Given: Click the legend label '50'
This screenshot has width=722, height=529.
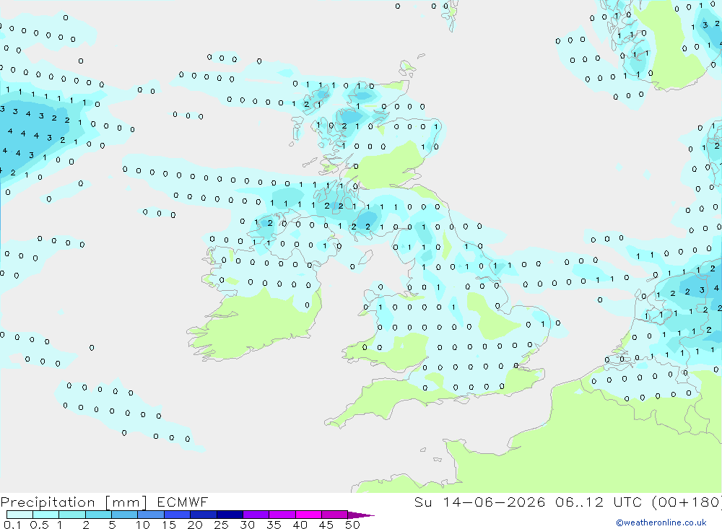Looking at the screenshot, I should coord(352,525).
